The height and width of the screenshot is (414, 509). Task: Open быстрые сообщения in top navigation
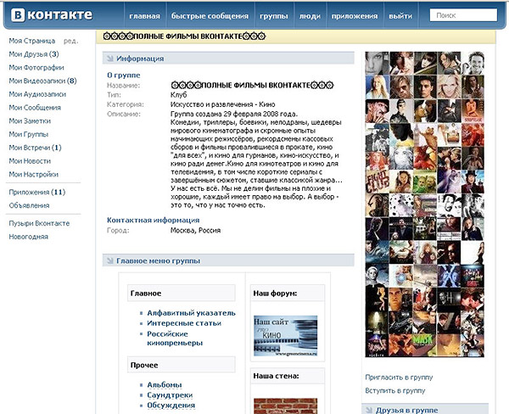click(x=210, y=16)
